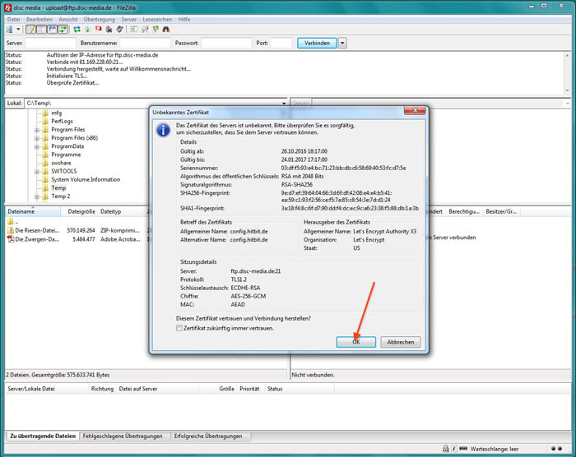
Task: Select the Temp folder in tree
Action: tap(58, 188)
